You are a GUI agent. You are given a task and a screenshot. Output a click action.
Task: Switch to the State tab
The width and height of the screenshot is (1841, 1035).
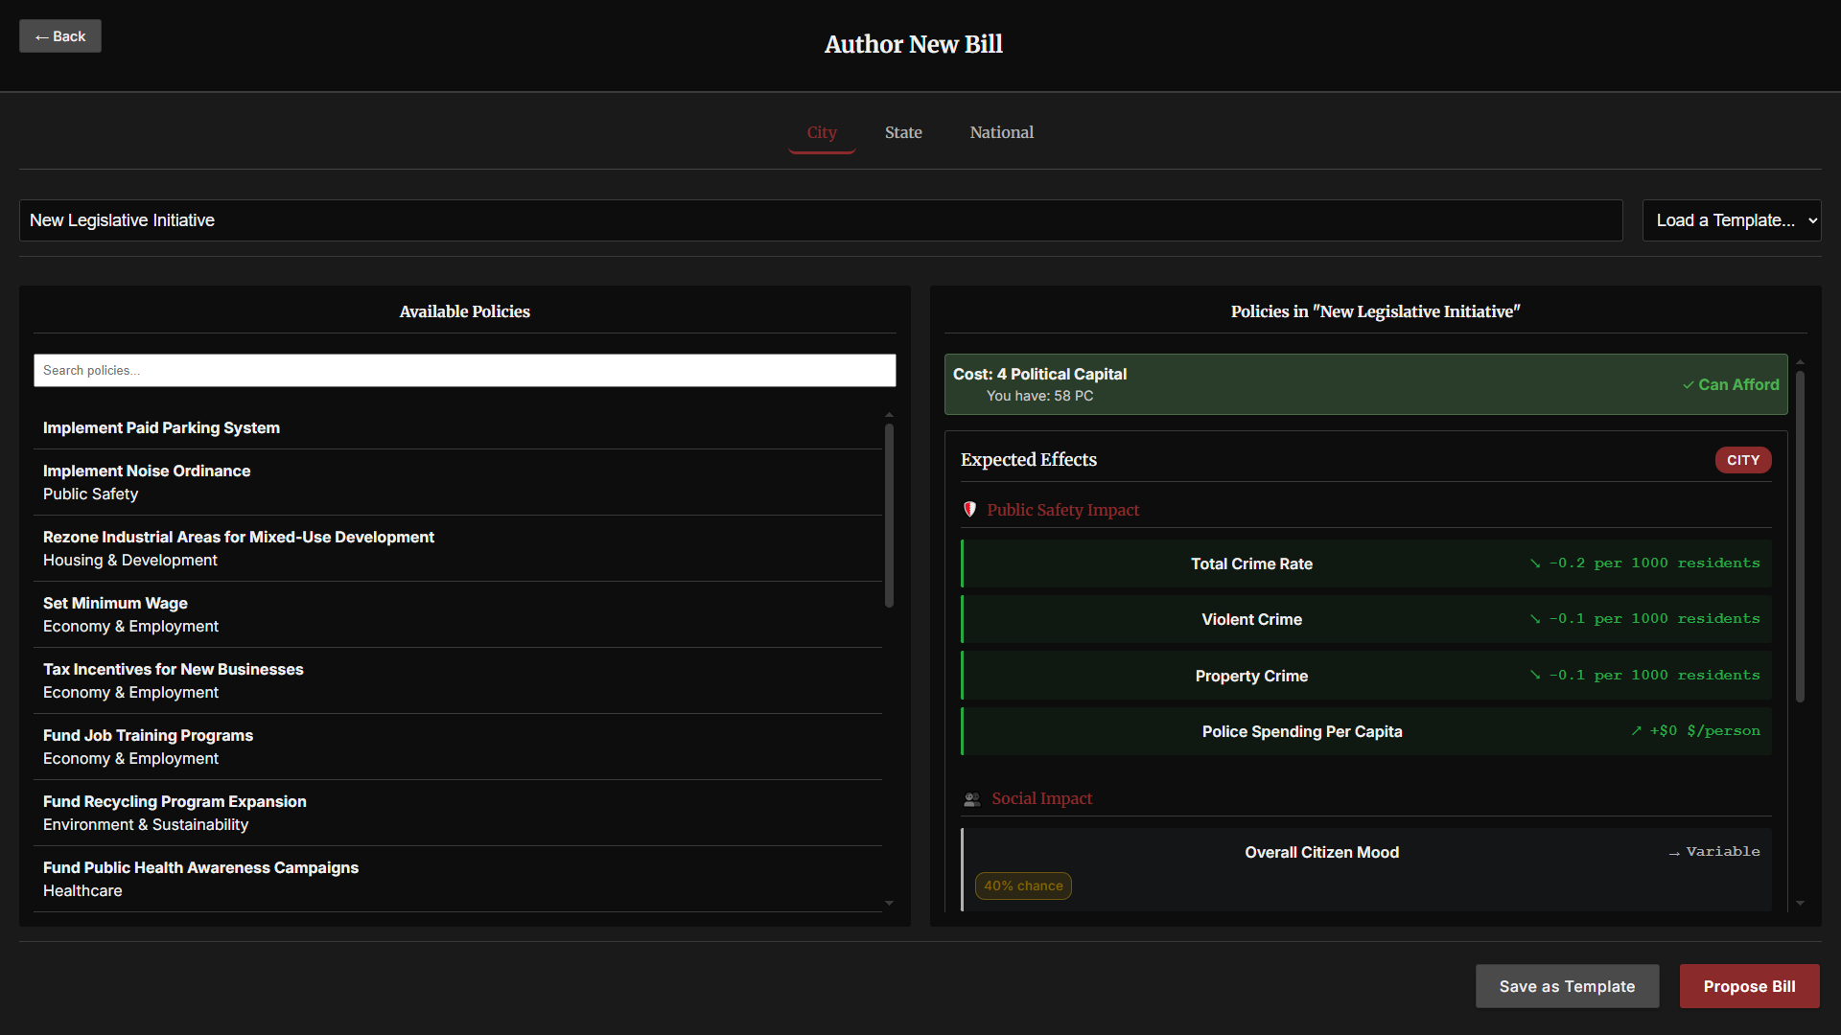coord(902,132)
